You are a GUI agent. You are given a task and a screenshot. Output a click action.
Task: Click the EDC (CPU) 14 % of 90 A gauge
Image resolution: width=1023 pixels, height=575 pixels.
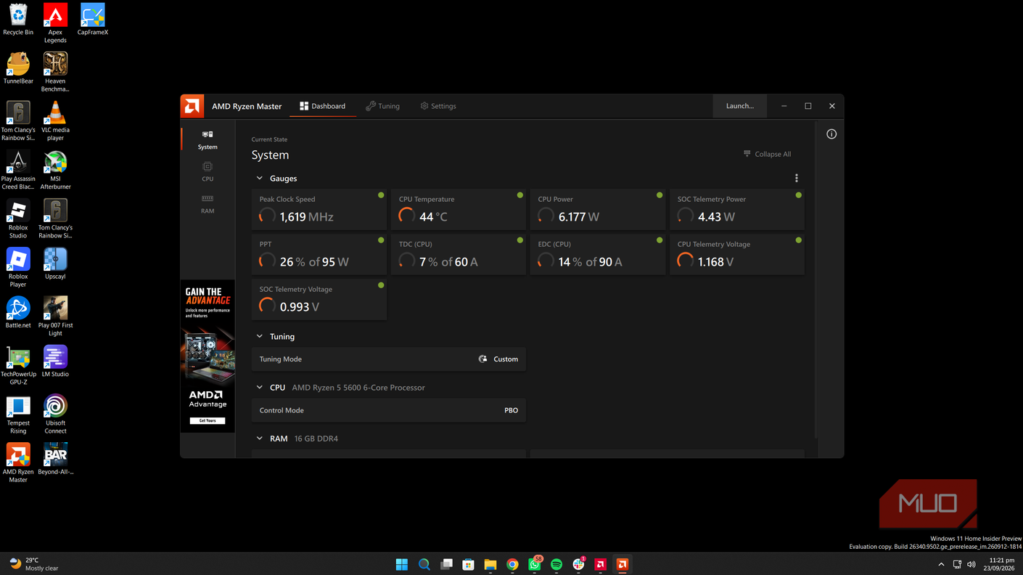[x=598, y=255]
